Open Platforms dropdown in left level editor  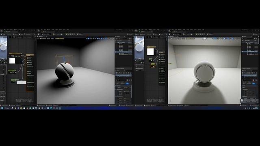pyautogui.click(x=80, y=34)
